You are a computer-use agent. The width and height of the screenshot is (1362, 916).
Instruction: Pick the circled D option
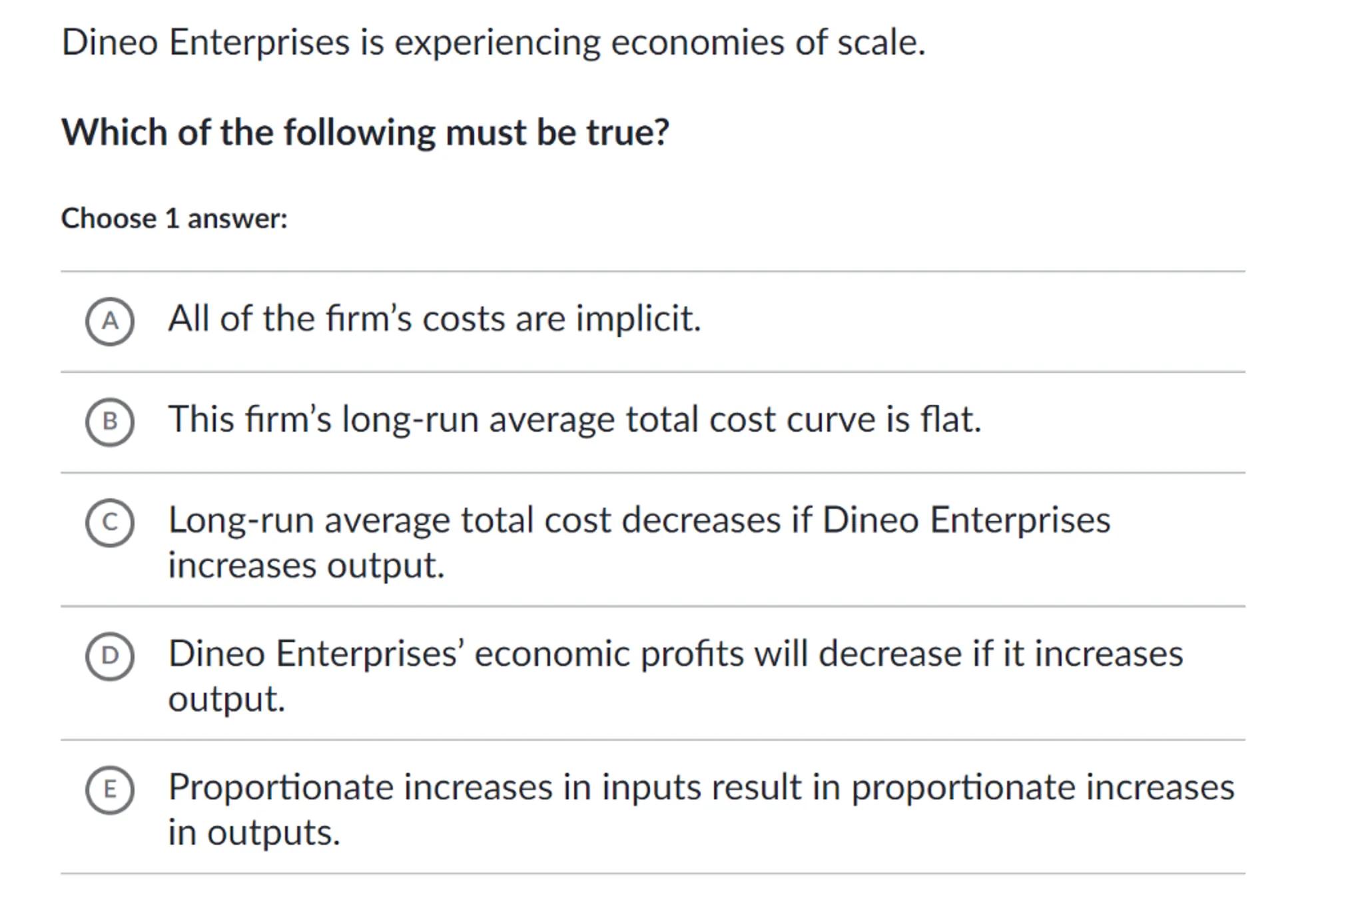tap(110, 656)
